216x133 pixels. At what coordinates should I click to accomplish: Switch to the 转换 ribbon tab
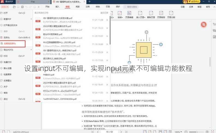[x=98, y=7]
